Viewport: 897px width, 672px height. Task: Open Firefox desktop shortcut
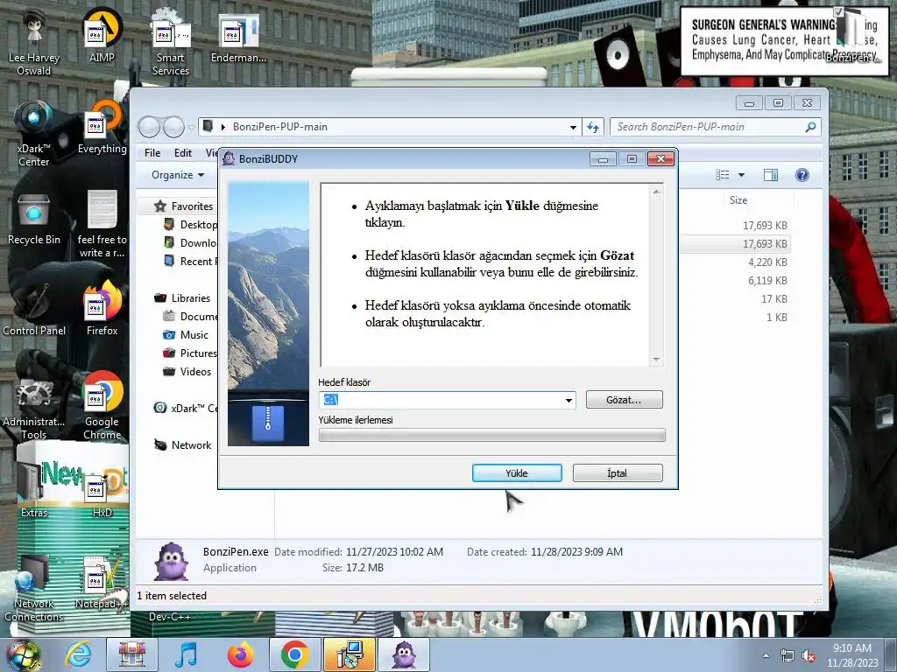tap(102, 309)
